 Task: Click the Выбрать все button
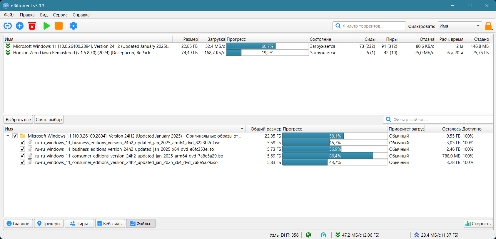click(18, 120)
